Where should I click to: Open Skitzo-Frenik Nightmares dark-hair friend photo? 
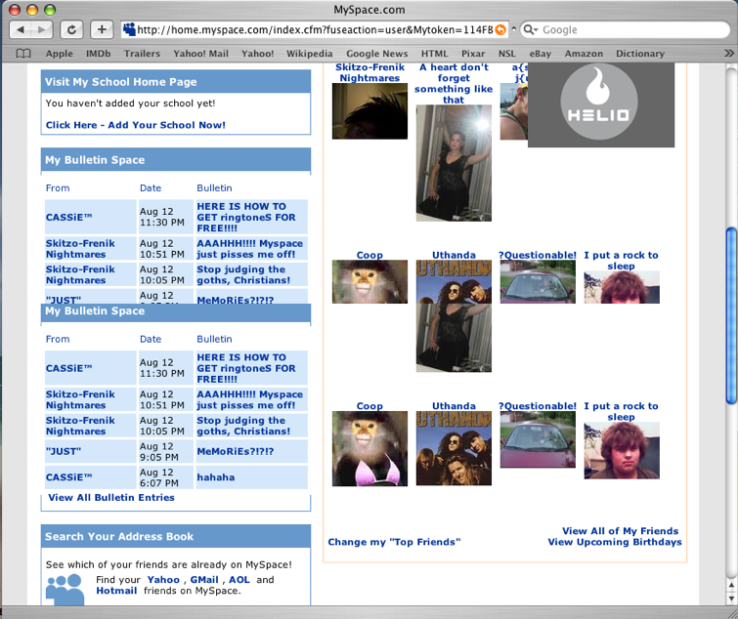tap(369, 111)
